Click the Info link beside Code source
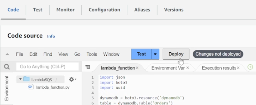This screenshot has width=256, height=105. pyautogui.click(x=51, y=36)
